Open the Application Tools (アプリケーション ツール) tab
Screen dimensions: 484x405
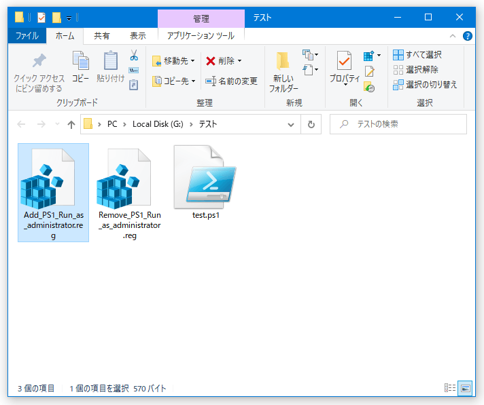[x=201, y=36]
